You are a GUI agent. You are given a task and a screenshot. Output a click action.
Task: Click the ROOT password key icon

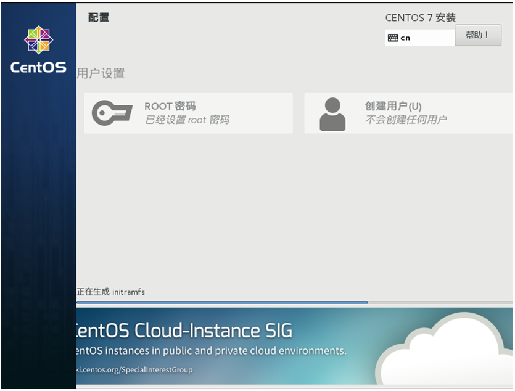click(x=112, y=113)
